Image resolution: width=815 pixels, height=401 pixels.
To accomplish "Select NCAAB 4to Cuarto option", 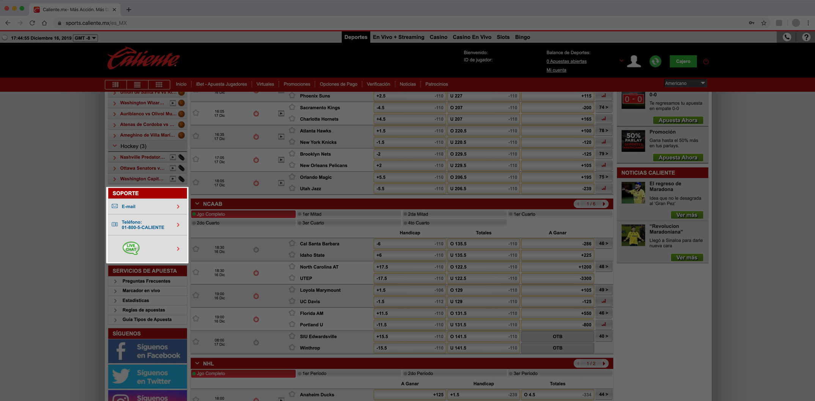I will tap(454, 223).
